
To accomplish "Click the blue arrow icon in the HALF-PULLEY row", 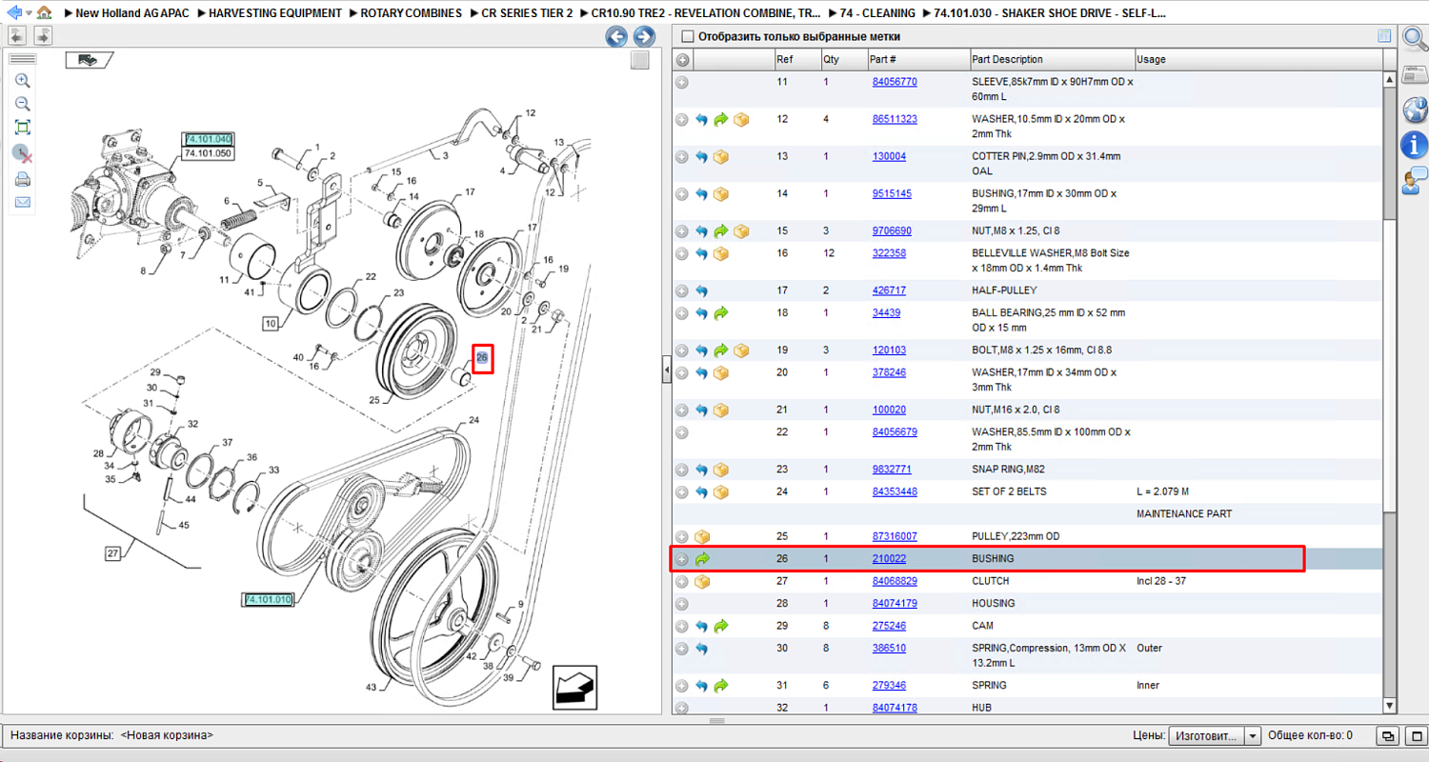I will [x=702, y=291].
